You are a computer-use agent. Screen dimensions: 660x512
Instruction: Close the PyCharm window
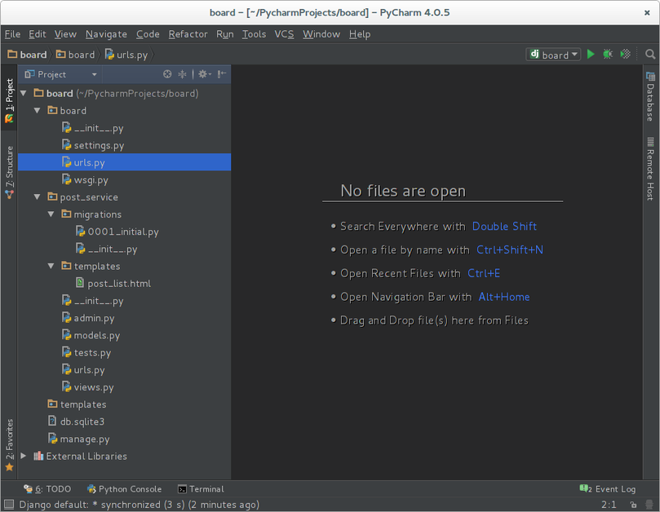point(647,12)
